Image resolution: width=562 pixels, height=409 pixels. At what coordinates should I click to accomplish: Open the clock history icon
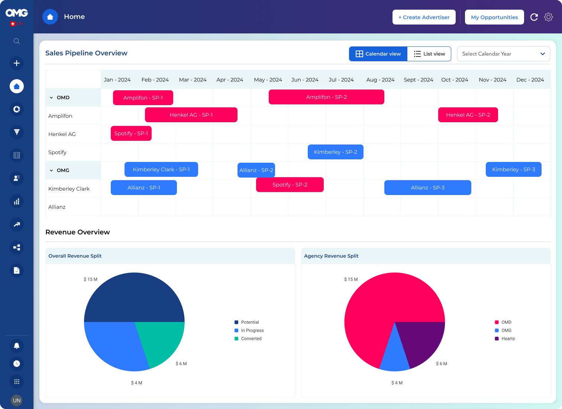point(17,364)
